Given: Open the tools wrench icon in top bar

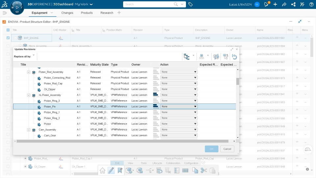Looking at the screenshot, I should click(x=302, y=4).
